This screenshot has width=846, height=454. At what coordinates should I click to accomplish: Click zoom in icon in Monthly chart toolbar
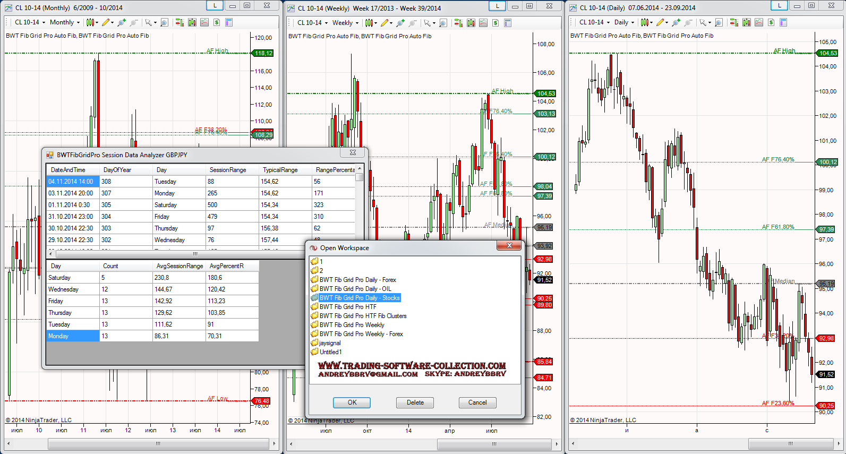click(122, 22)
